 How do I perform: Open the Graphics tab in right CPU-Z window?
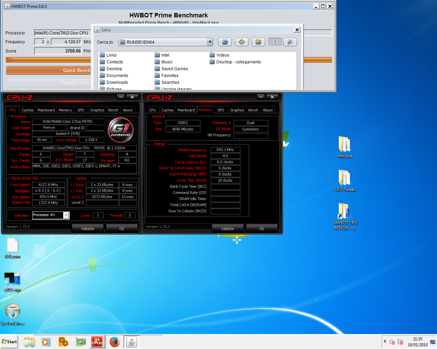click(237, 110)
